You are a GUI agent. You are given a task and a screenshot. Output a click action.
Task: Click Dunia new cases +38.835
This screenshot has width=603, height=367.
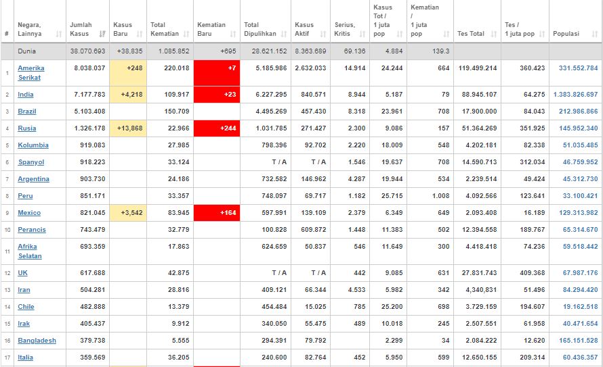(x=129, y=51)
